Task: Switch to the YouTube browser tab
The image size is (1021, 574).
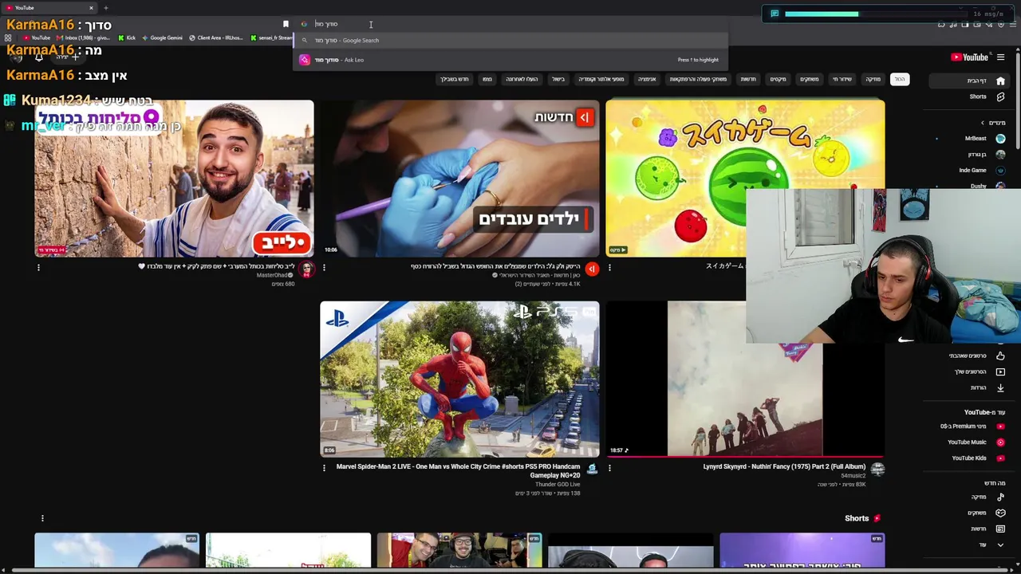Action: pos(48,8)
